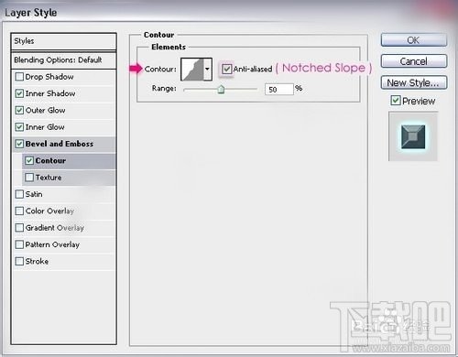Toggle the Preview checkbox

(396, 100)
